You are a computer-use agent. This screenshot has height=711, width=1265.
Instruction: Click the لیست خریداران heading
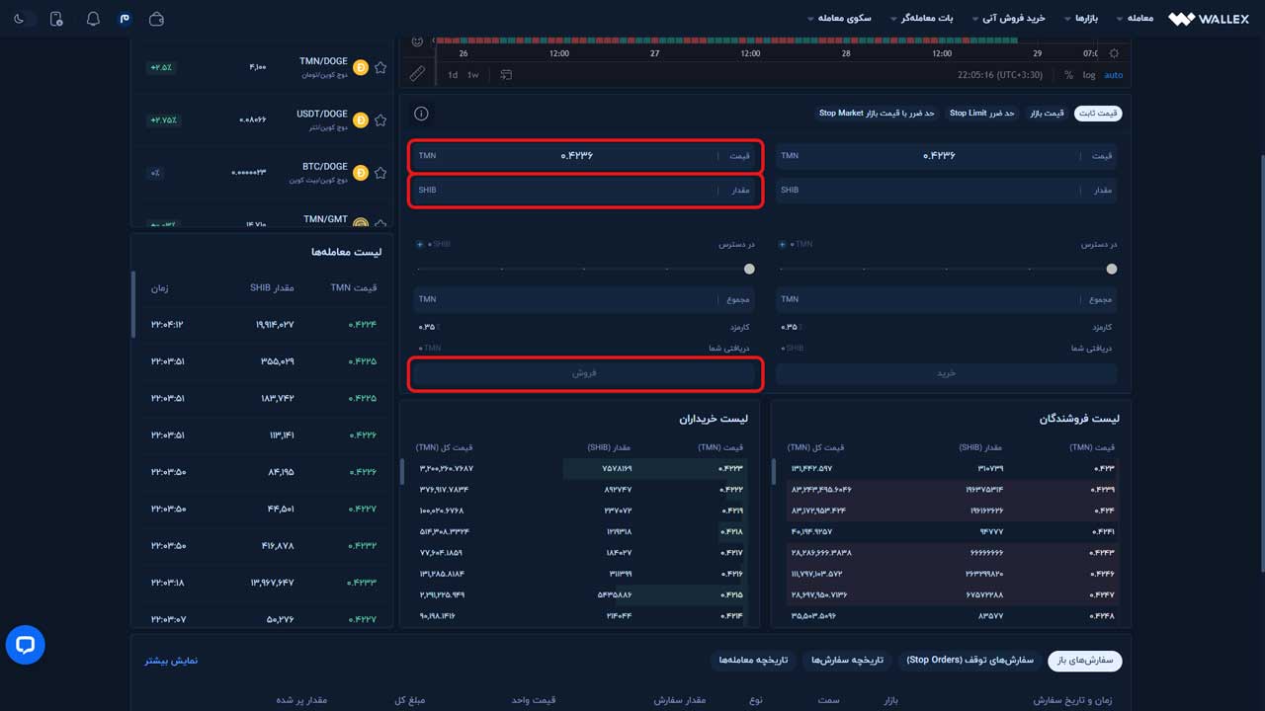[714, 419]
